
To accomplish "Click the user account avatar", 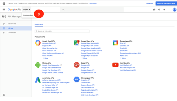I will [175, 10].
